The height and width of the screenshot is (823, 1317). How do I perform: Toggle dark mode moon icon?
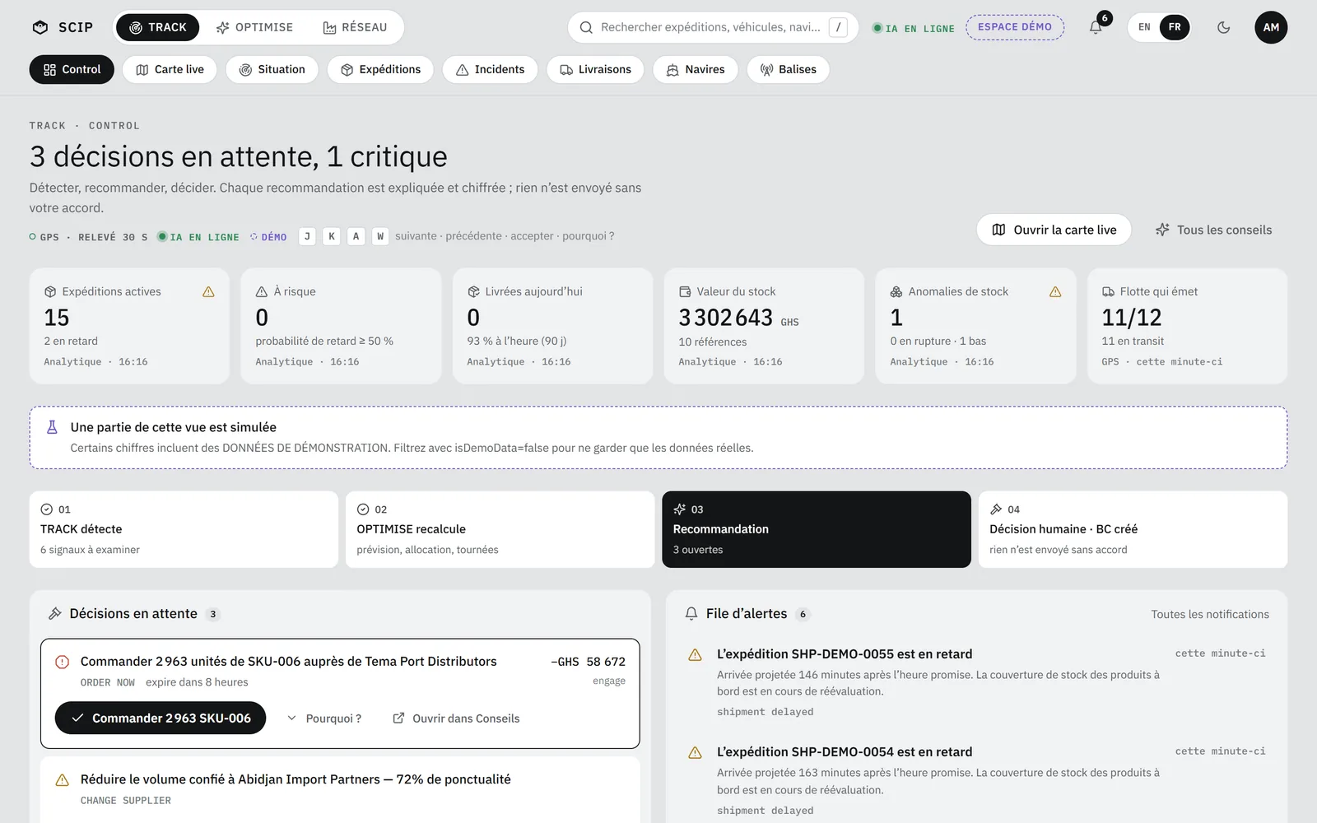tap(1224, 27)
